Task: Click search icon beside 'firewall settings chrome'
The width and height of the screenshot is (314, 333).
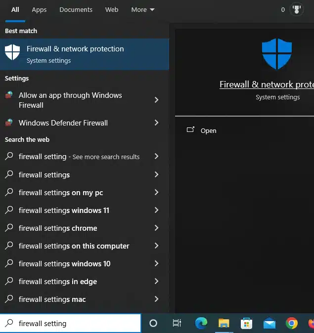Action: (9, 228)
